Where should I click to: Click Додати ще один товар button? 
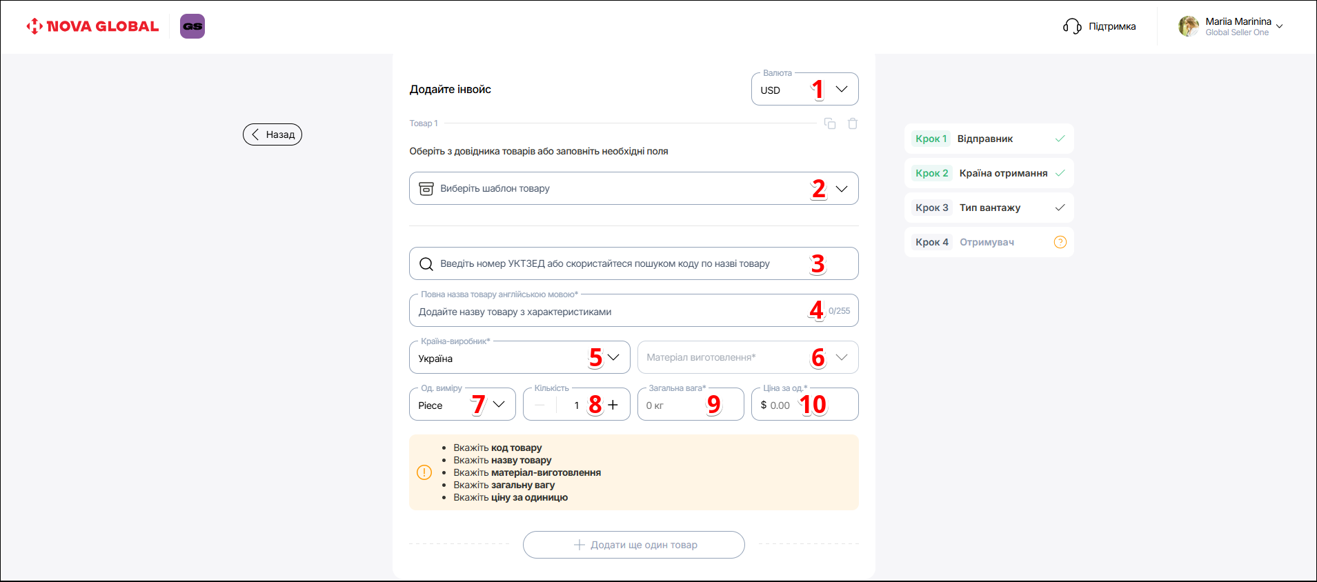[633, 545]
